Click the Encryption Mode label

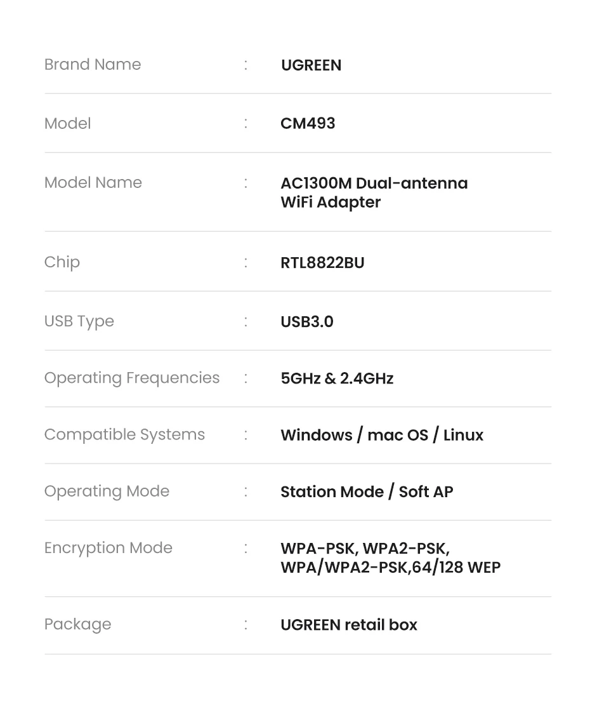point(108,548)
